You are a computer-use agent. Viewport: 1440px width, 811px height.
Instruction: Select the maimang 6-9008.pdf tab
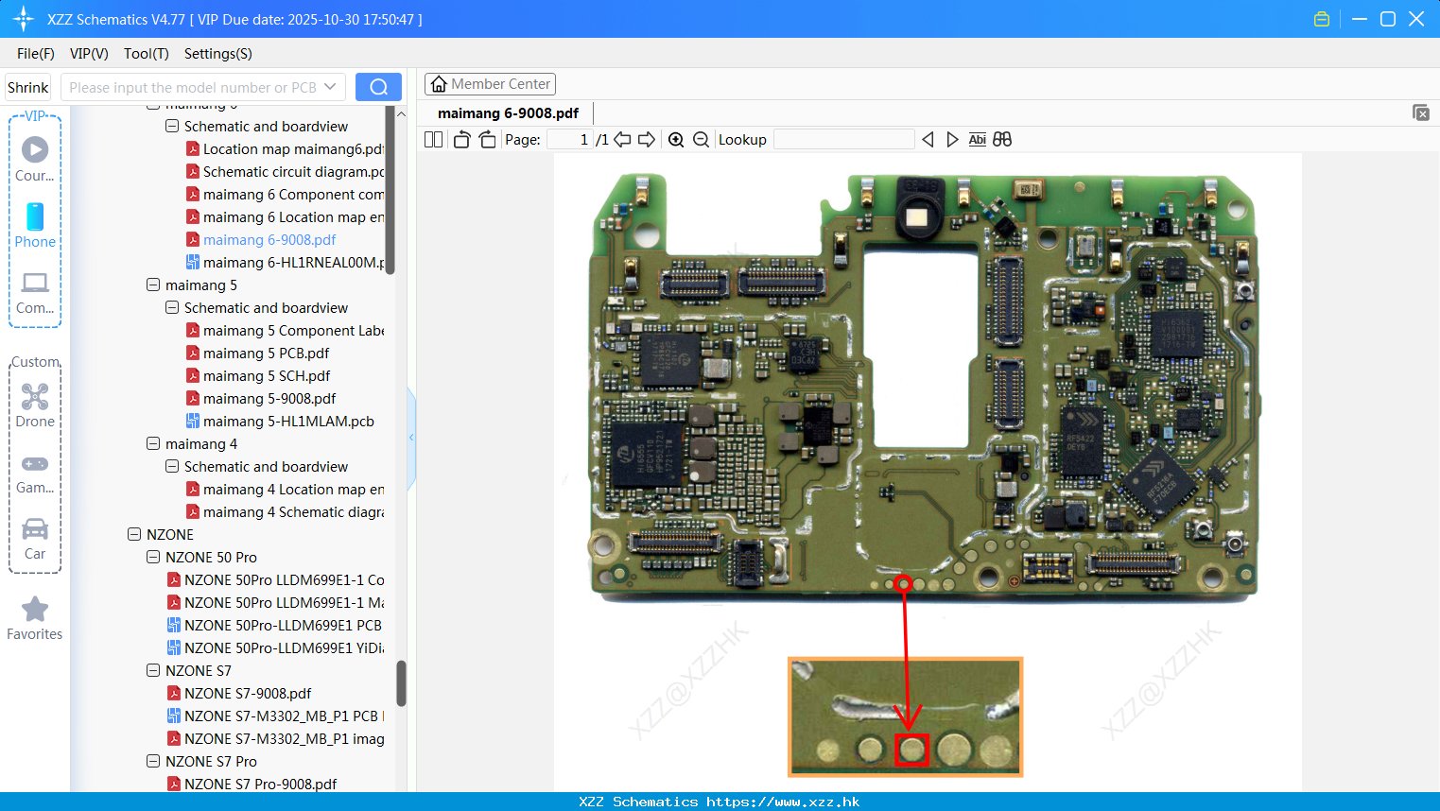point(509,113)
